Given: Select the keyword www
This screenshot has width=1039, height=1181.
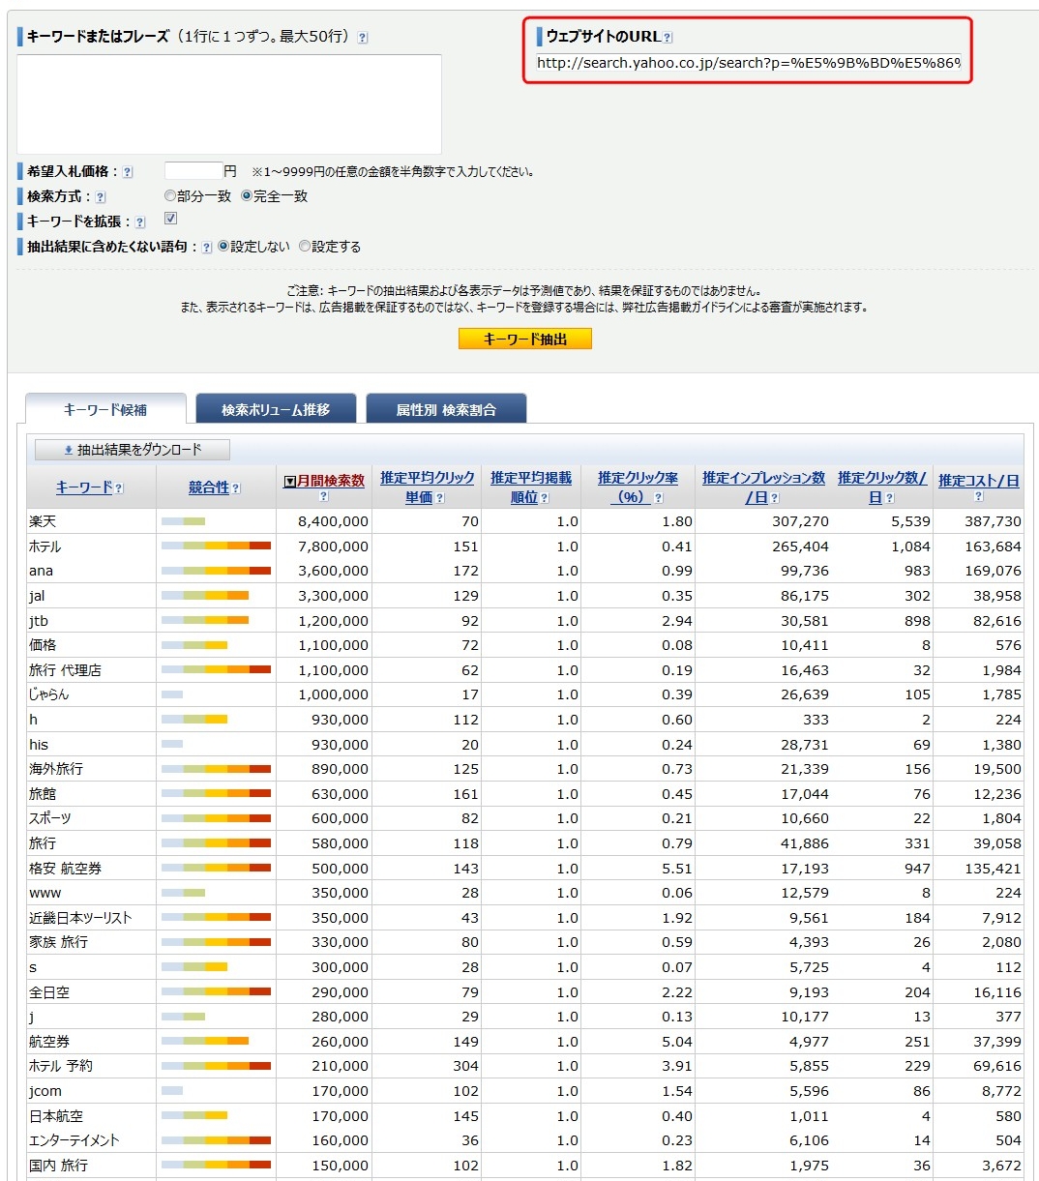Looking at the screenshot, I should (45, 893).
